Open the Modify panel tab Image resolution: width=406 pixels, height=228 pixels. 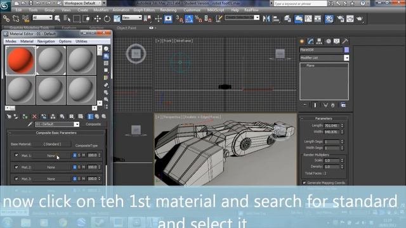click(310, 41)
